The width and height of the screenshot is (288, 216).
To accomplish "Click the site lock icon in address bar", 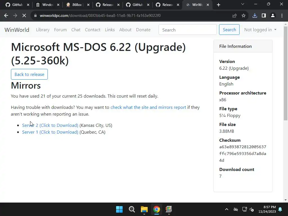I will tap(35, 16).
